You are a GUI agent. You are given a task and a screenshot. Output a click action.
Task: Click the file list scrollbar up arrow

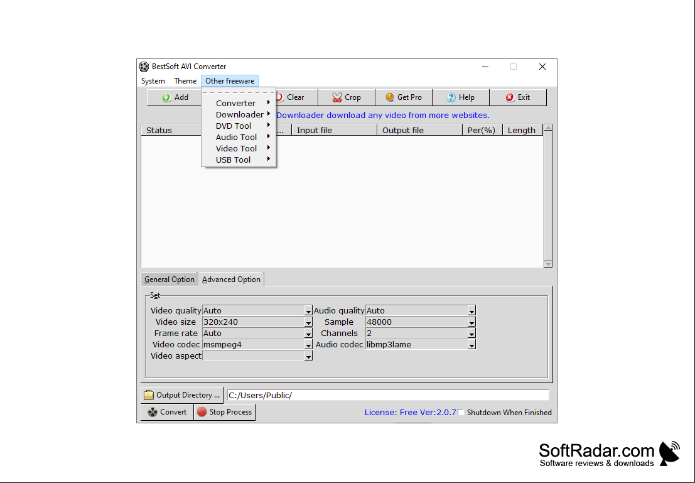(548, 128)
